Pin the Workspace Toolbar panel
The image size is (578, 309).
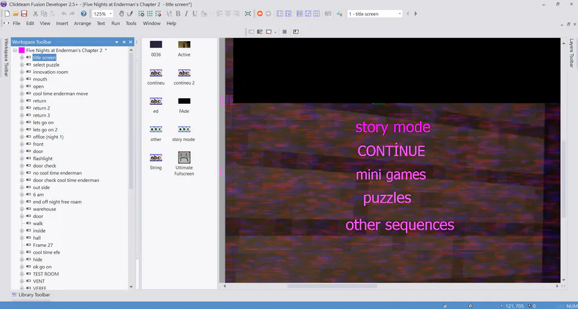click(124, 42)
